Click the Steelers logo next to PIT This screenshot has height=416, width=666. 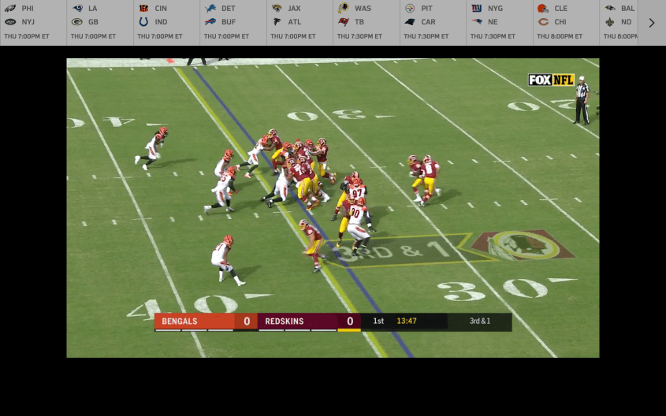pyautogui.click(x=410, y=9)
